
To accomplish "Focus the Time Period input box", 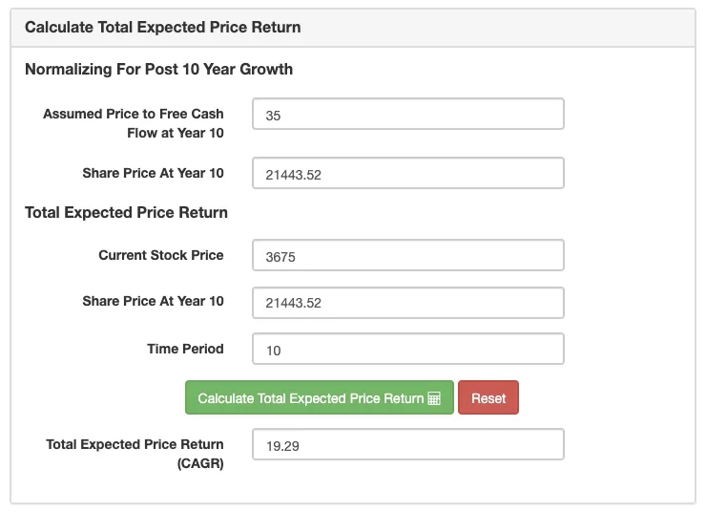I will [x=408, y=350].
